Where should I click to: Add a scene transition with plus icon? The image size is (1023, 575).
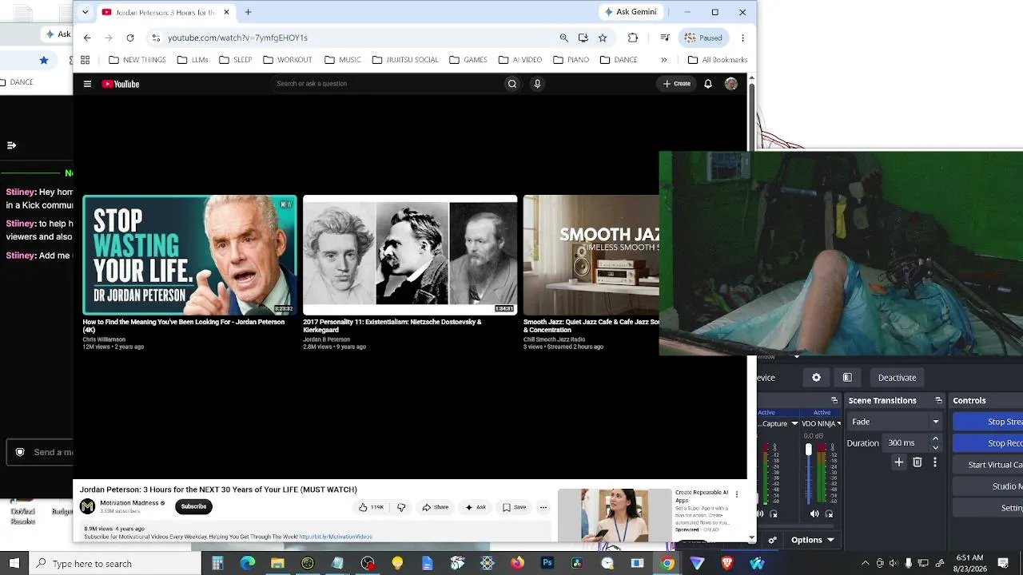pyautogui.click(x=899, y=462)
